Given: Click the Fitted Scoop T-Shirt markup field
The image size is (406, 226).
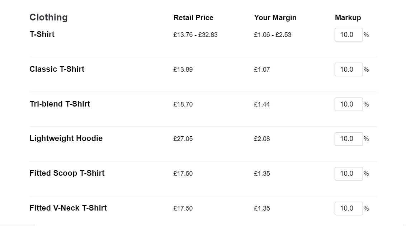Looking at the screenshot, I should coord(349,174).
